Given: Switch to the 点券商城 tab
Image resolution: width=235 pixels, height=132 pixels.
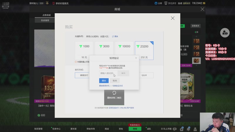Looking at the screenshot, I should pyautogui.click(x=46, y=15).
